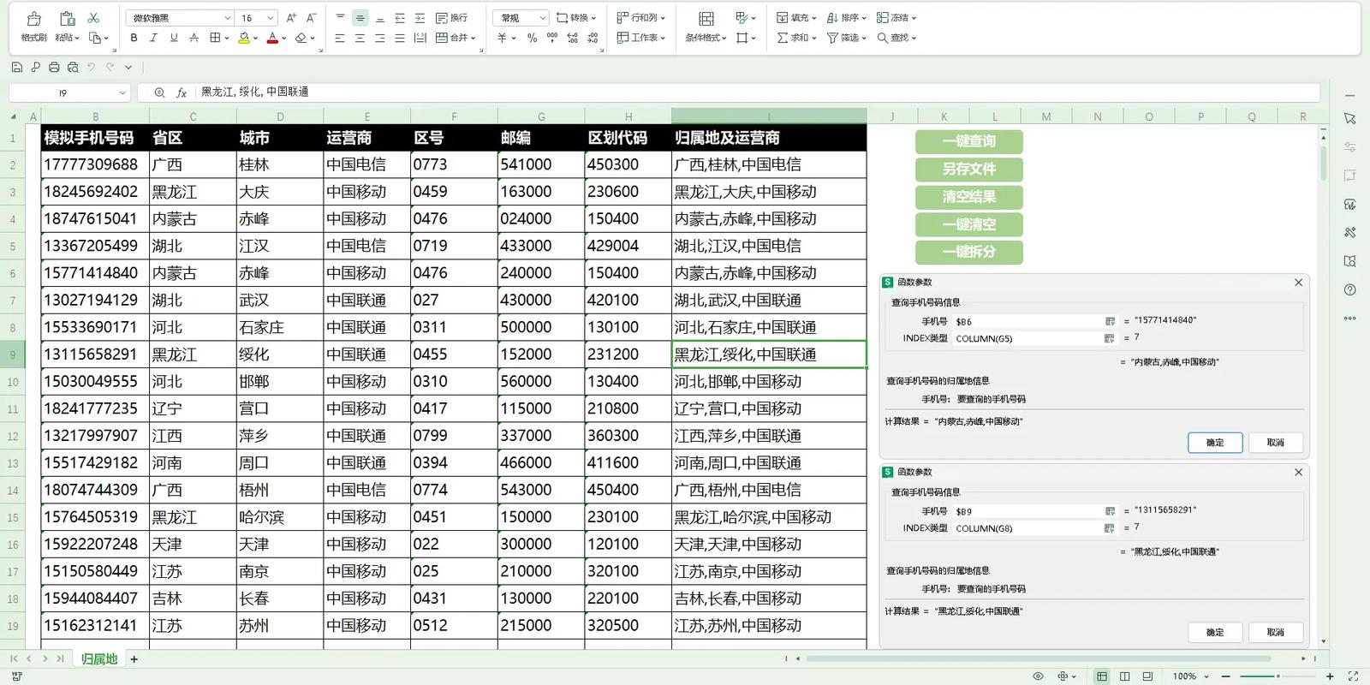This screenshot has height=685, width=1370.
Task: Click the percent style icon
Action: tap(532, 38)
